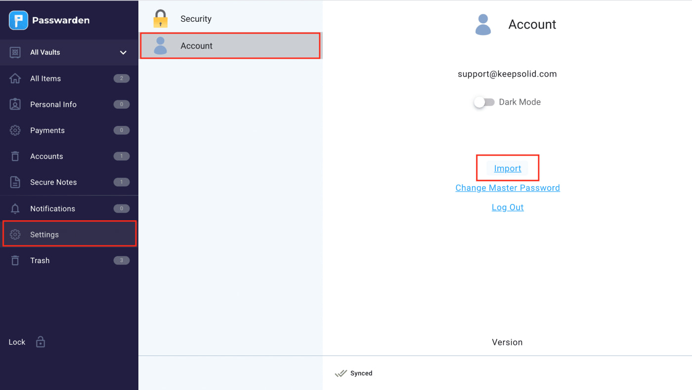The height and width of the screenshot is (390, 692).
Task: Enable Dark Mode
Action: tap(484, 102)
